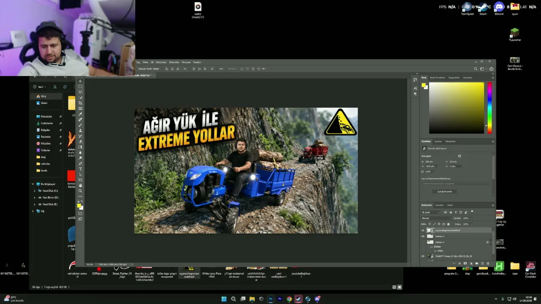
Task: Switch to the Kanallar tab
Action: coord(440,205)
